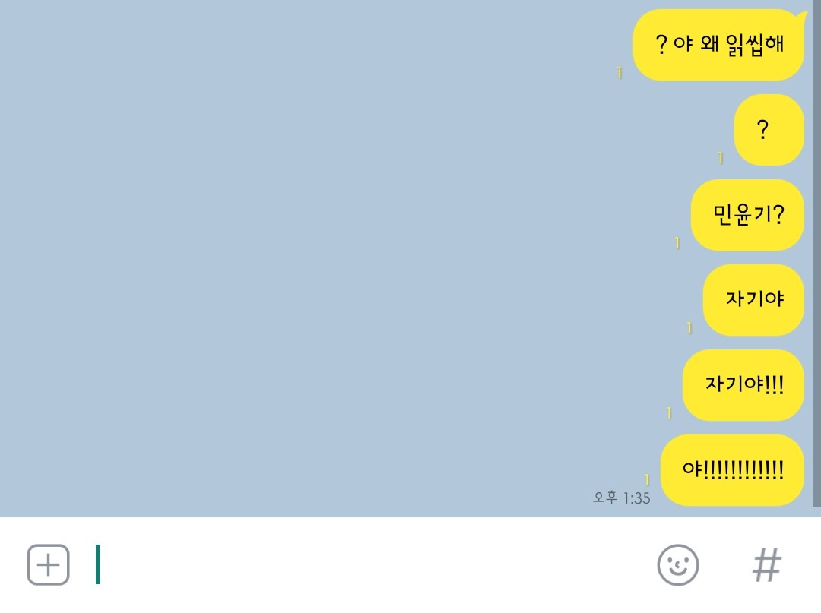Open the emoticon smiley picker
Screen dimensions: 821x613
tap(678, 565)
